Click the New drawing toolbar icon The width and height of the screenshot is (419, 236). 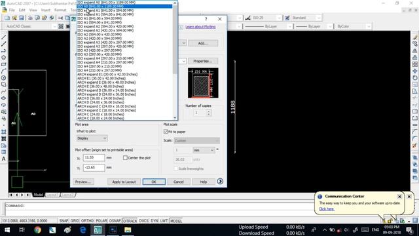(7, 18)
